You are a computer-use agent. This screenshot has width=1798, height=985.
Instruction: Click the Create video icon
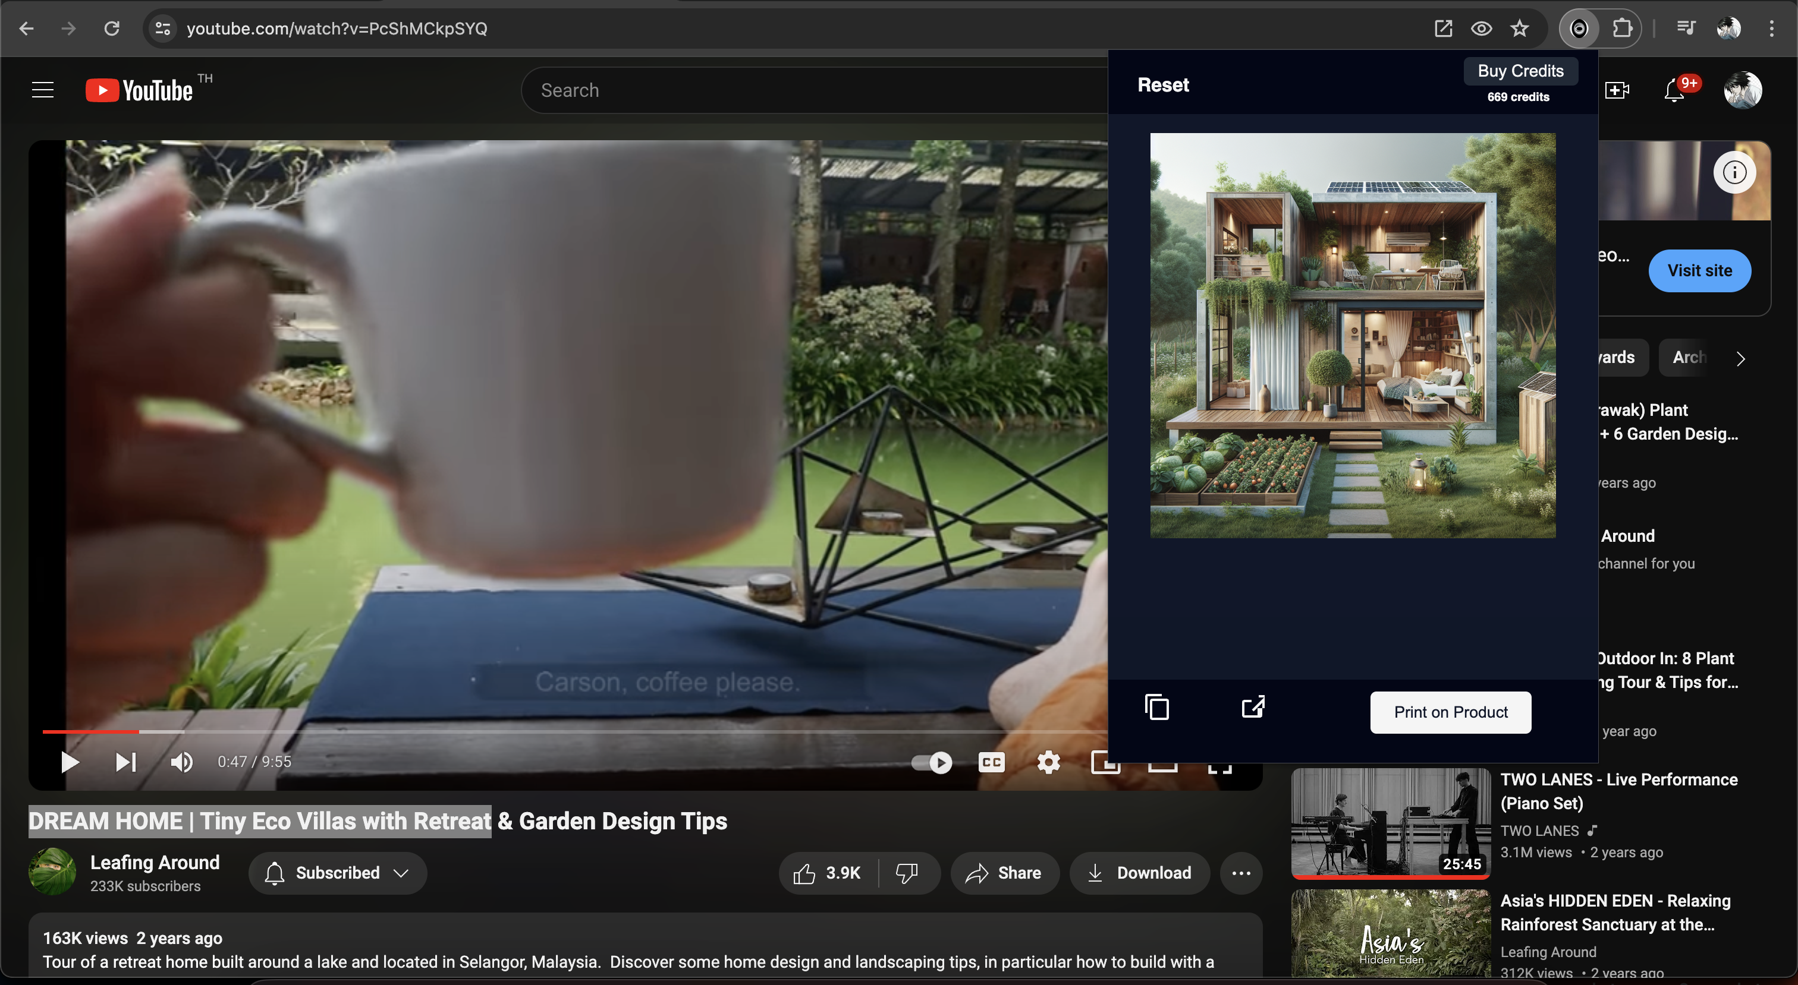(1617, 91)
